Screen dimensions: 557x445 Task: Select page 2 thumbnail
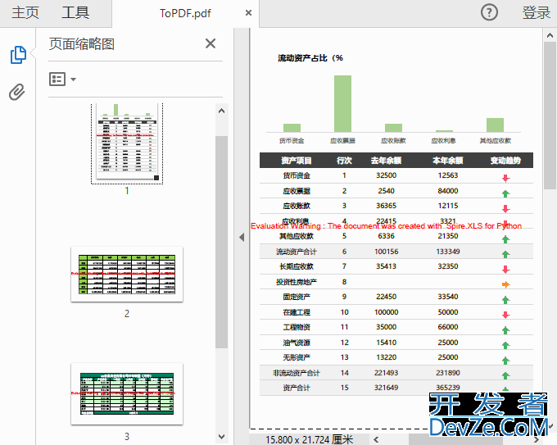[x=127, y=274]
